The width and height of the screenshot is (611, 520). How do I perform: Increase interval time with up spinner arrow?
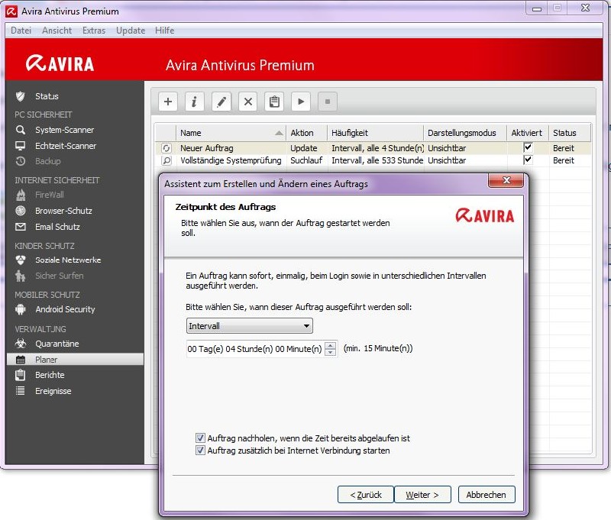pos(330,345)
